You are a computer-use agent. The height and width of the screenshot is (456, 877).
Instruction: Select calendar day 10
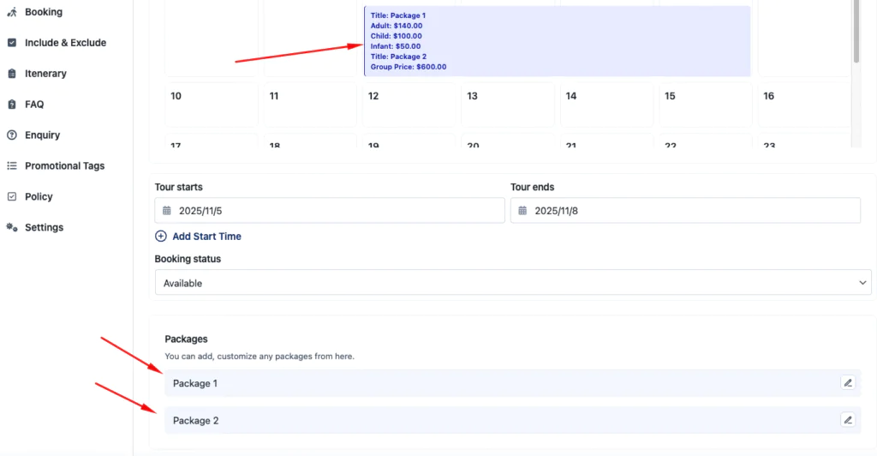click(212, 105)
